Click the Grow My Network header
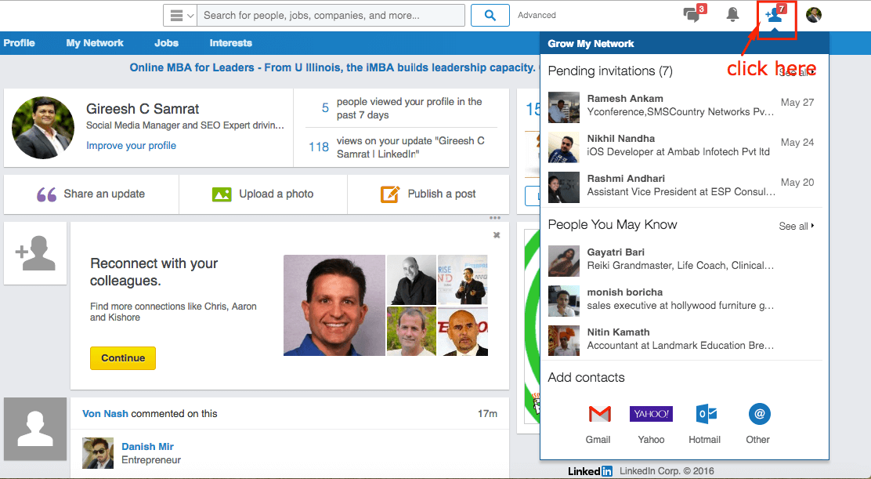 [x=591, y=44]
